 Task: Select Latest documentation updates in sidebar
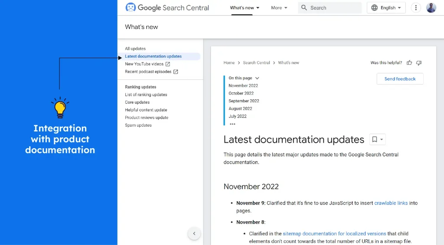153,56
